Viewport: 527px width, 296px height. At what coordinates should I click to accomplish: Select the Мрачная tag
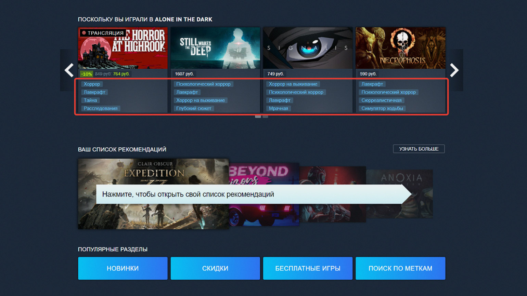point(278,108)
